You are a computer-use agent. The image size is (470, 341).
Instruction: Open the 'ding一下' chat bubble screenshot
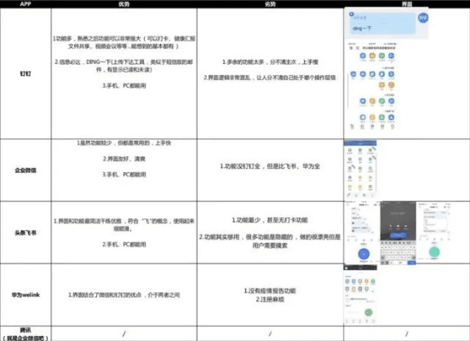click(382, 23)
